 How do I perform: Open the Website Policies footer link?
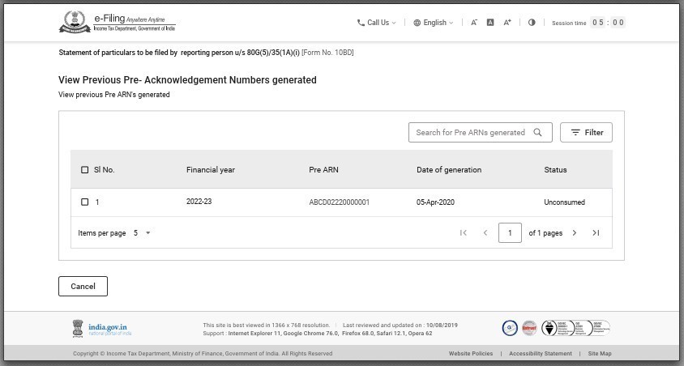pos(471,354)
